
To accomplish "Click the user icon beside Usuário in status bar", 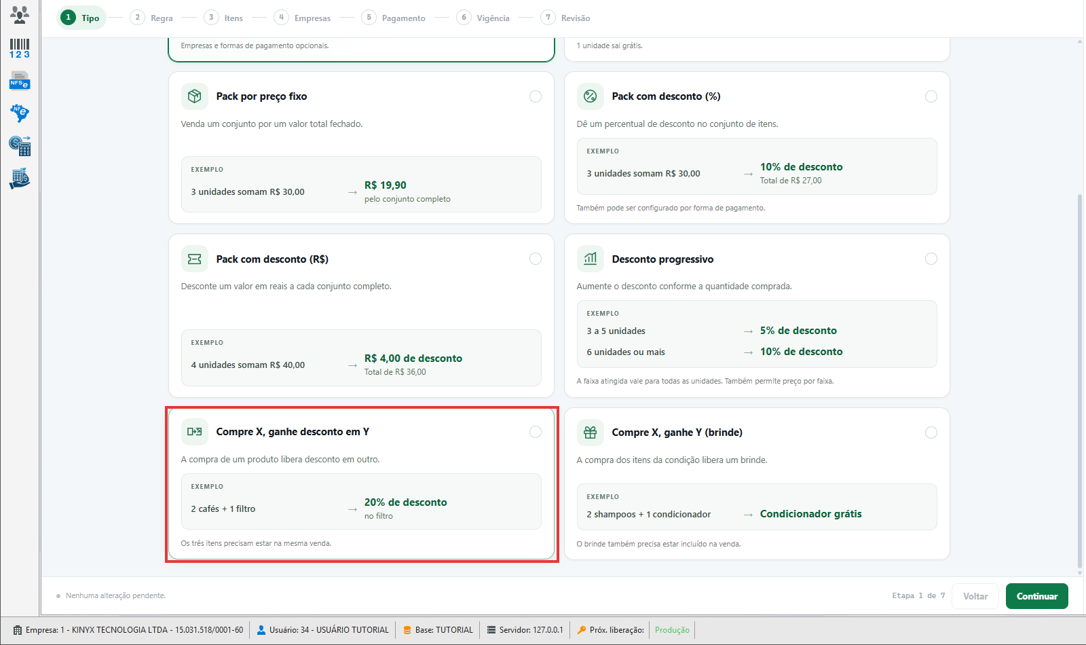I will click(261, 630).
